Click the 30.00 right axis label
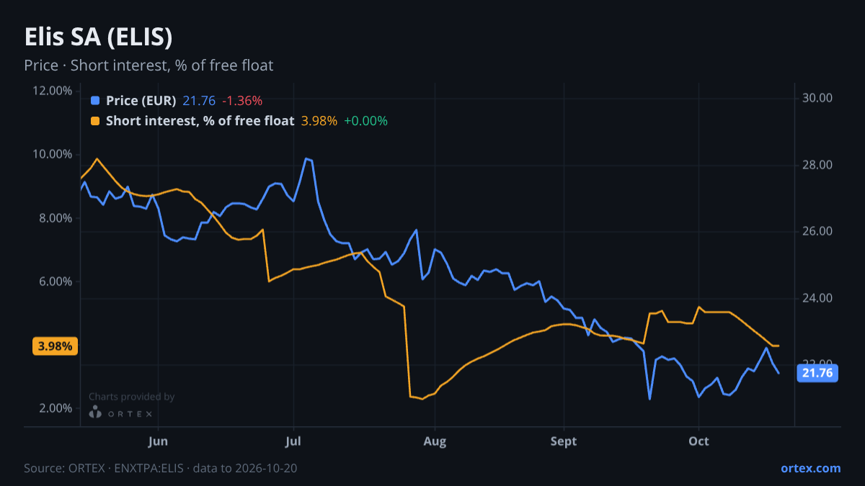The height and width of the screenshot is (486, 865). point(817,98)
